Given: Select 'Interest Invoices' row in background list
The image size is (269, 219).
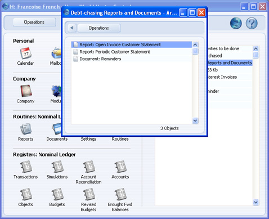Looking at the screenshot, I should 230,77.
